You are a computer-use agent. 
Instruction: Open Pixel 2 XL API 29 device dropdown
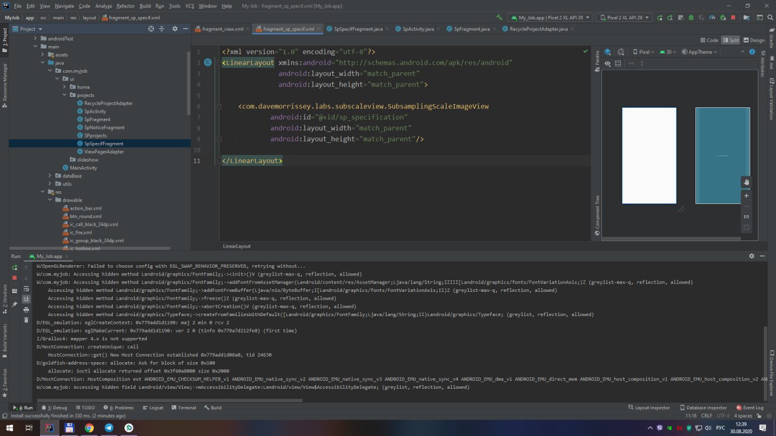coord(624,18)
